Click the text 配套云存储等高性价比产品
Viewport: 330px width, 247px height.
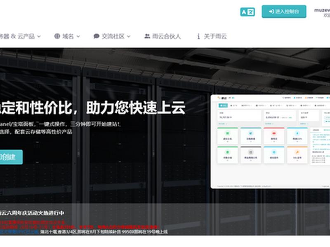point(43,132)
